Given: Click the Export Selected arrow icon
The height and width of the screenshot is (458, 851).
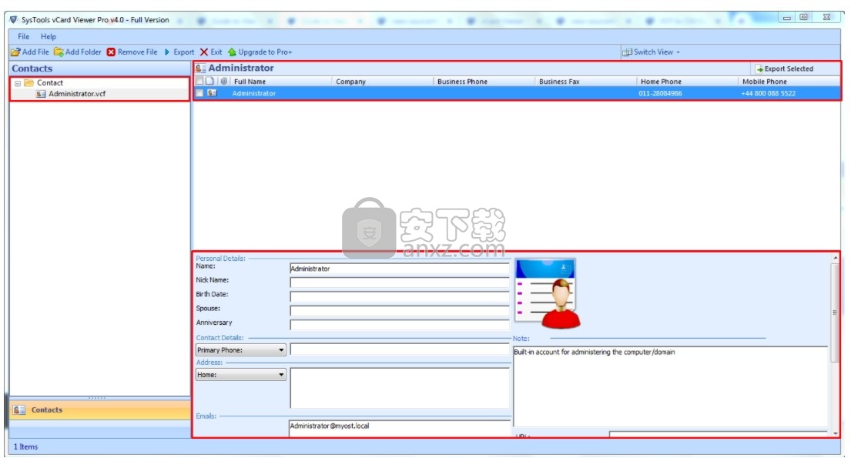Looking at the screenshot, I should coord(759,69).
